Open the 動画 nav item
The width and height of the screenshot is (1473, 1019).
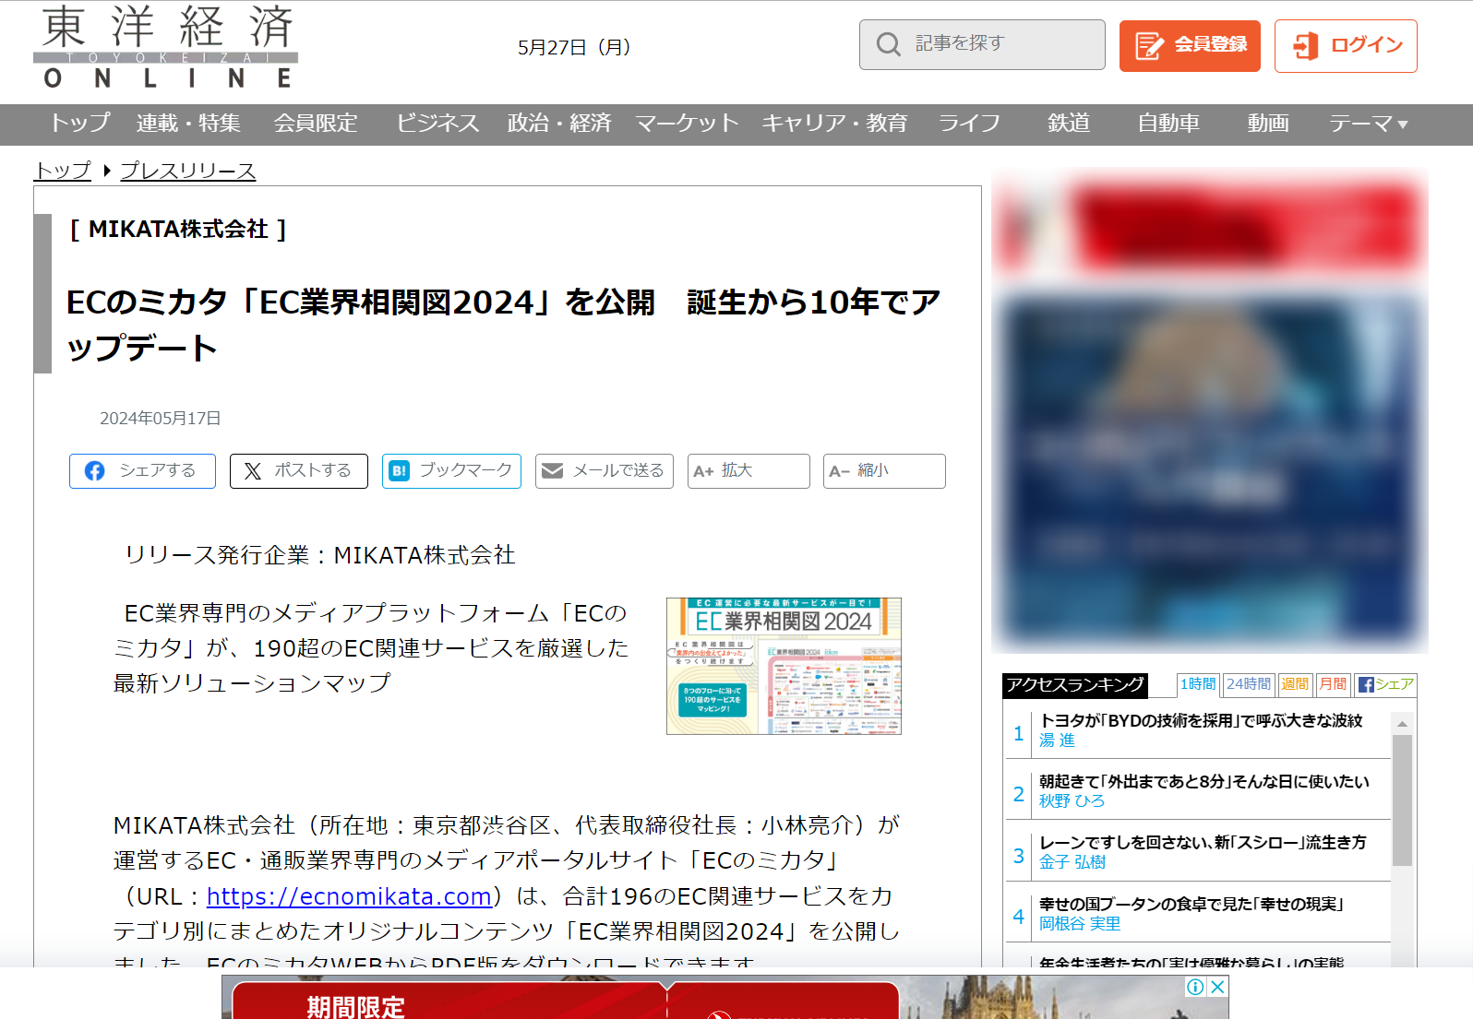pyautogui.click(x=1268, y=124)
